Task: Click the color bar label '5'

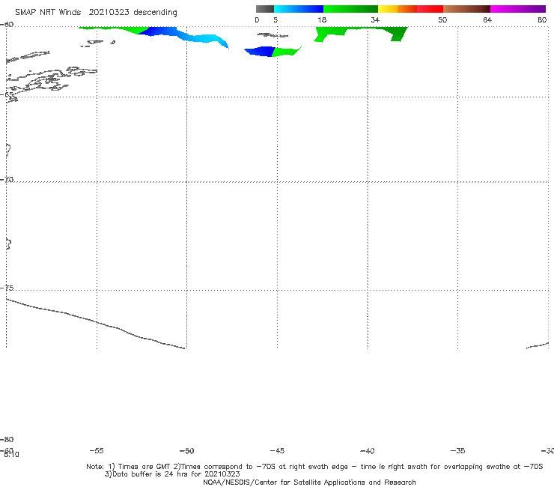Action: (x=276, y=19)
